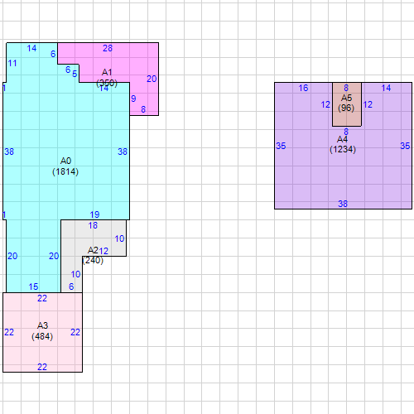The image size is (414, 414).
Task: Click the 38 dimension on A0's left edge
Action: point(9,152)
